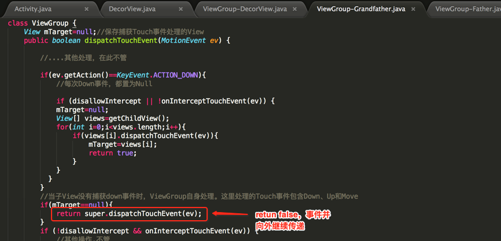
Task: Close the ViewGroup-Grandfather.java tab
Action: click(413, 9)
